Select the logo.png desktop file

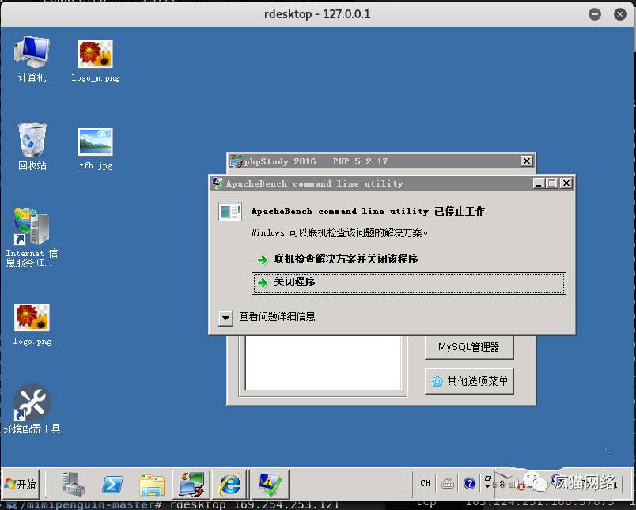coord(32,324)
